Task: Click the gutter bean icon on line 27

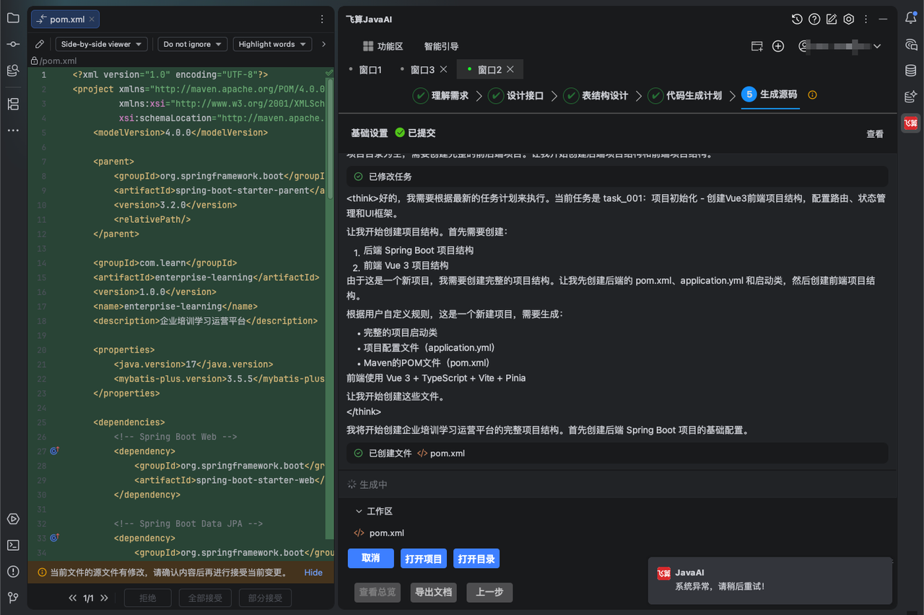Action: [x=54, y=451]
